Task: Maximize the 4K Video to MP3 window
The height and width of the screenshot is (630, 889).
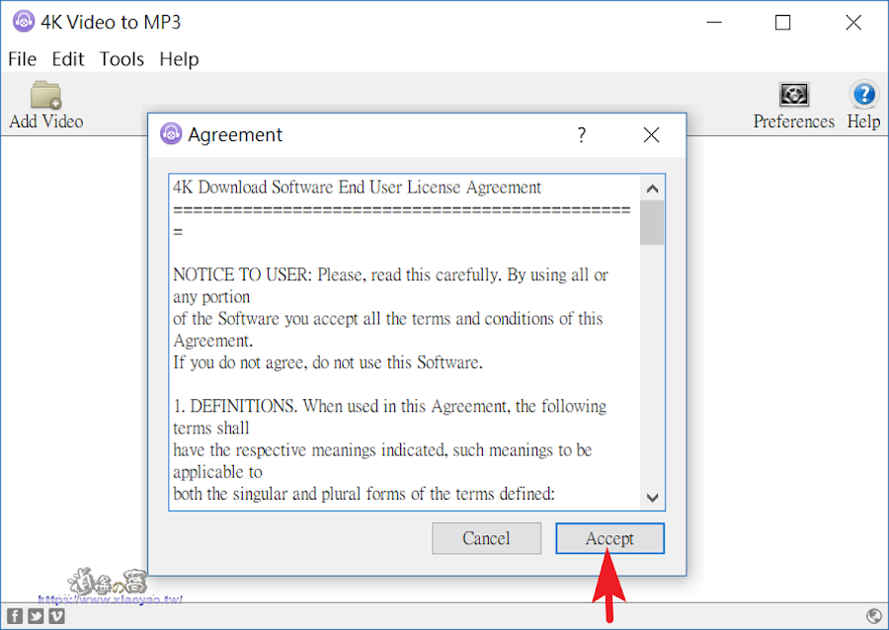Action: (783, 22)
